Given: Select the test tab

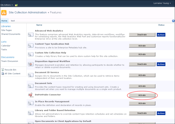Looking at the screenshot, I should [13, 21].
